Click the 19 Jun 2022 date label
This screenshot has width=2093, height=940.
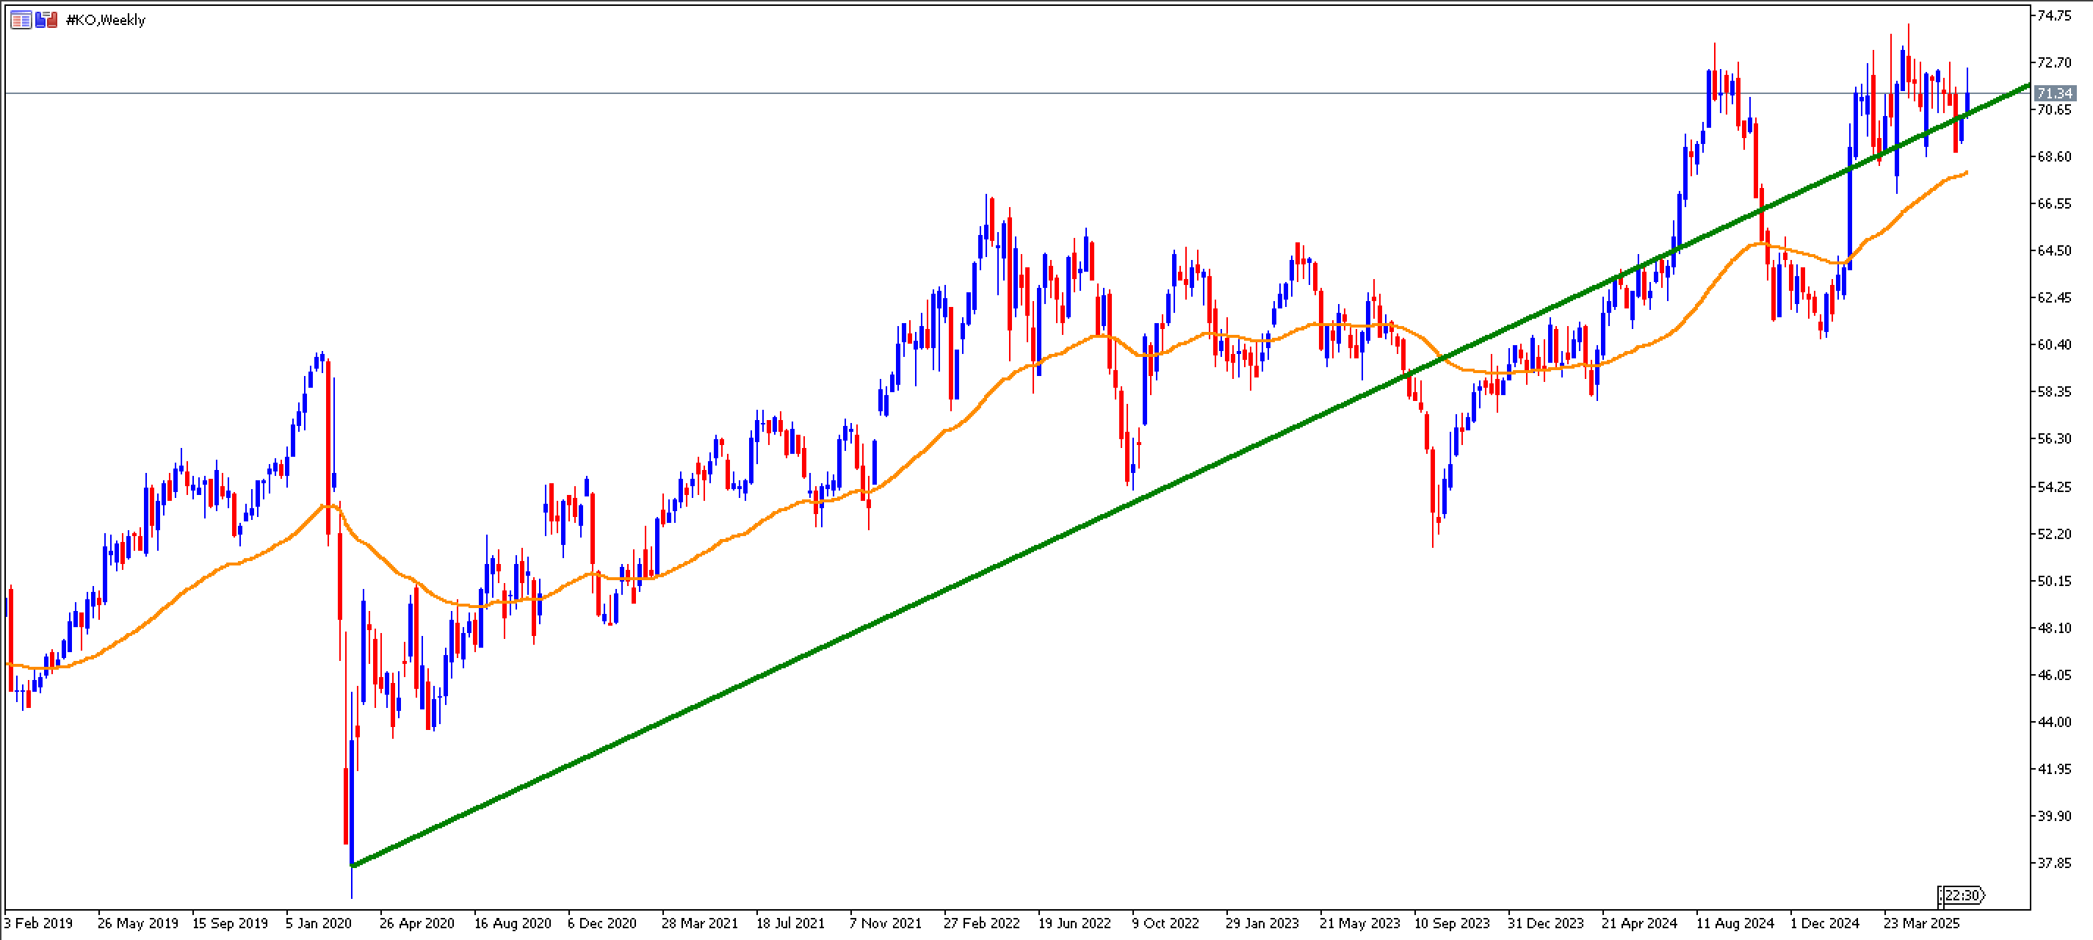pos(1074,924)
